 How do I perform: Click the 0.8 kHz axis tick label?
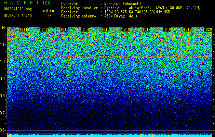pos(3,96)
